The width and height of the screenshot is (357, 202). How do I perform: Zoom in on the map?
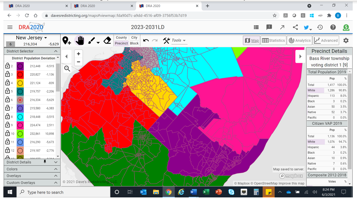(x=79, y=54)
